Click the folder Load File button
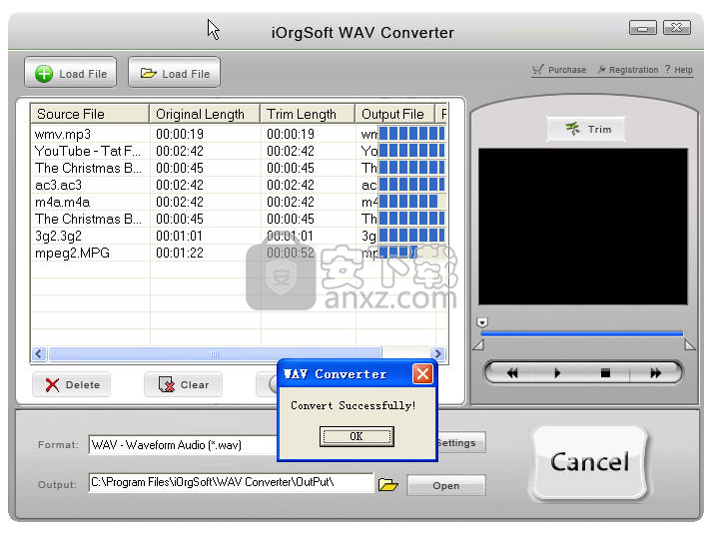The height and width of the screenshot is (544, 708). tap(175, 73)
